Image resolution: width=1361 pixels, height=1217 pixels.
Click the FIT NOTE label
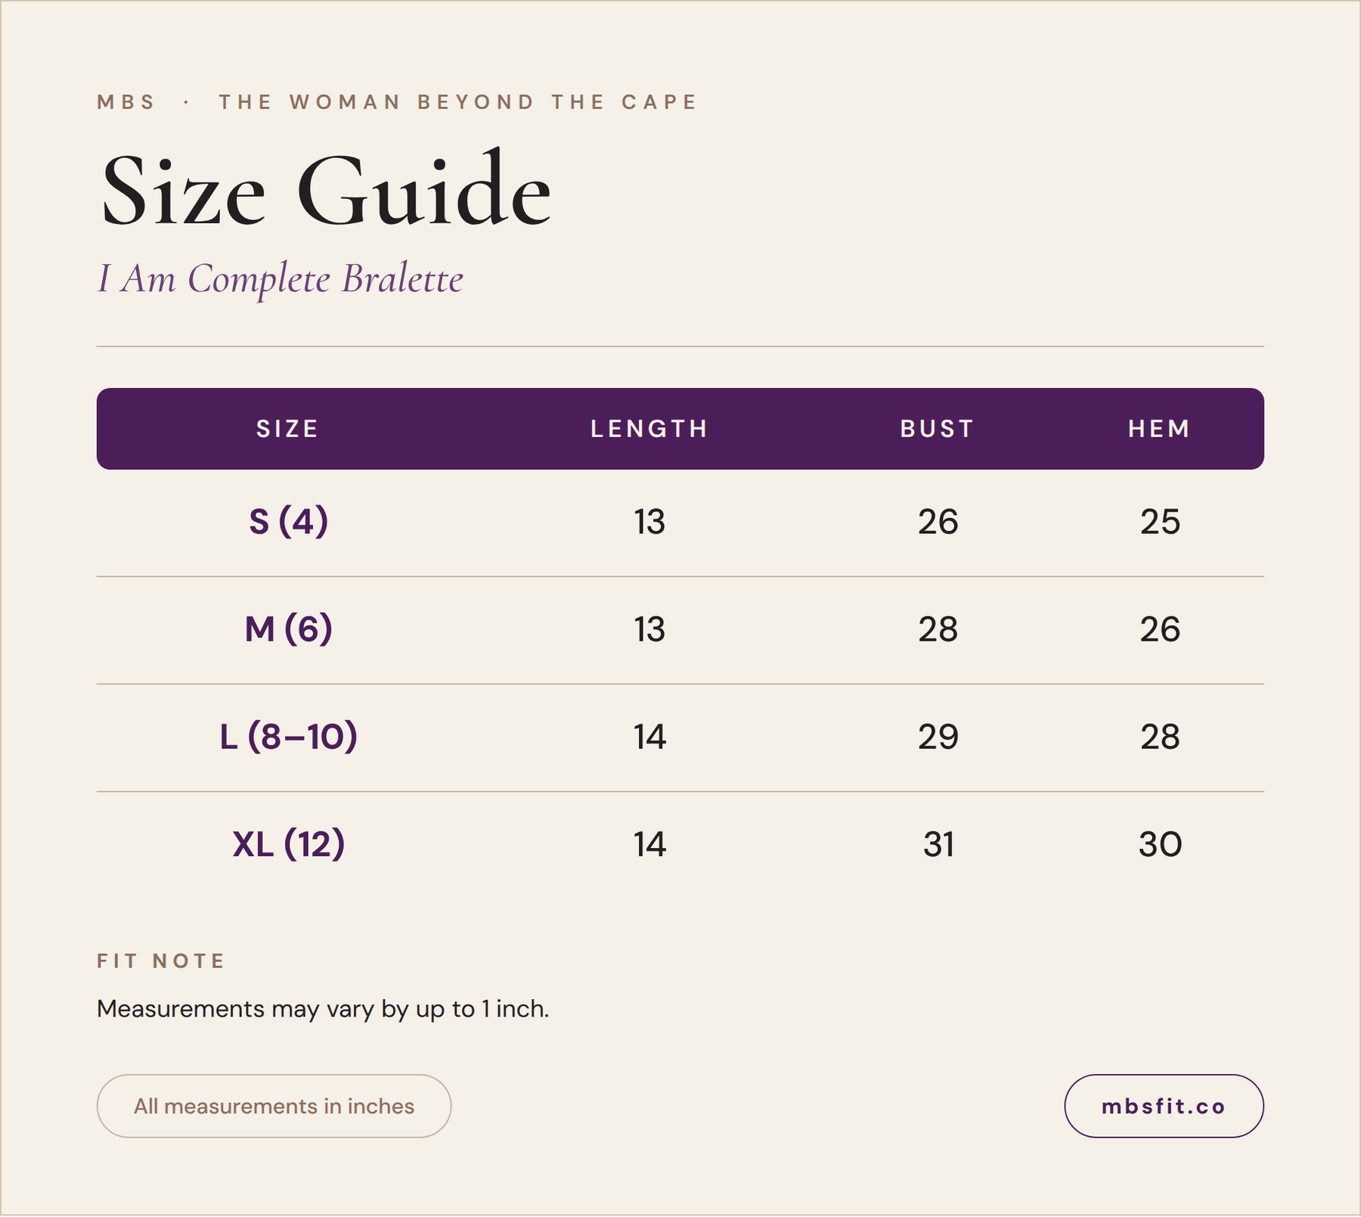click(161, 961)
